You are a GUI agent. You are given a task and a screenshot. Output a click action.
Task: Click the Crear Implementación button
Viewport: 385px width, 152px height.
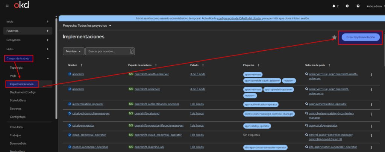(361, 37)
